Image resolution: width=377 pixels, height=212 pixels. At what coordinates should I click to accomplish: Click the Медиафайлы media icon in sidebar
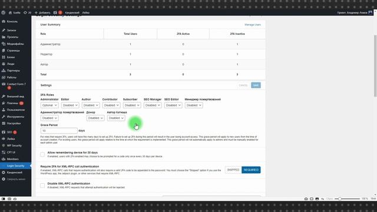(x=4, y=44)
